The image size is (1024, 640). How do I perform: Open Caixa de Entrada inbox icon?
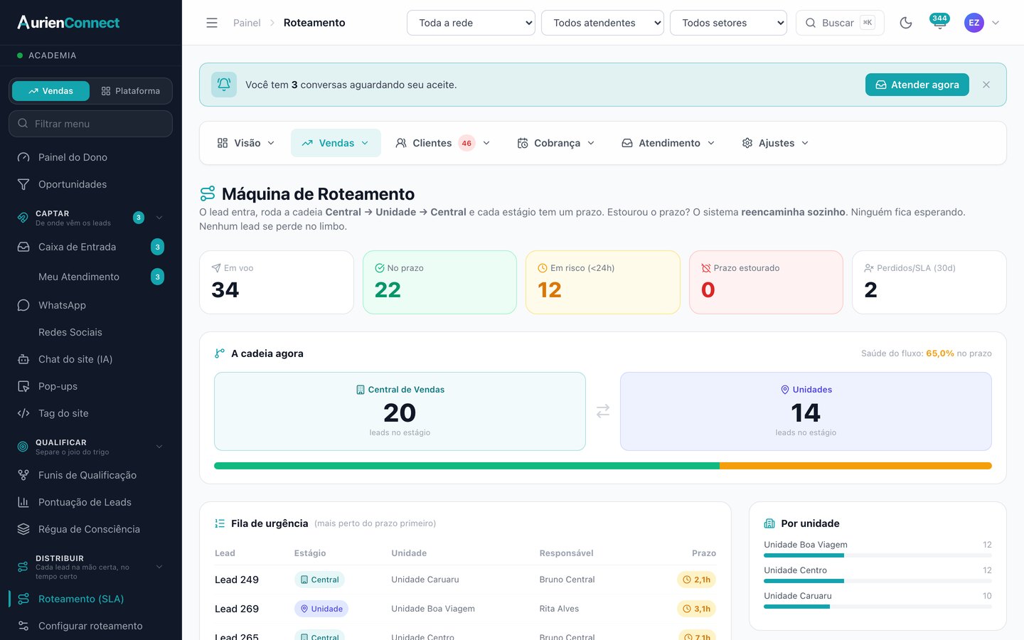(x=23, y=247)
